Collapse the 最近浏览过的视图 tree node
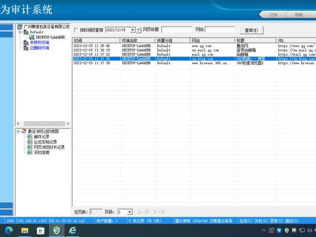 (18, 132)
